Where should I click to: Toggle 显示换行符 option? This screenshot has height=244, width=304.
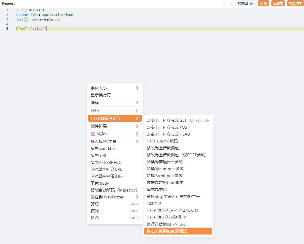(x=101, y=95)
